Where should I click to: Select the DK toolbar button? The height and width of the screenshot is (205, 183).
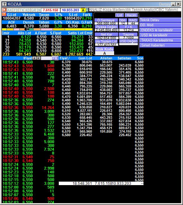[x=39, y=10]
